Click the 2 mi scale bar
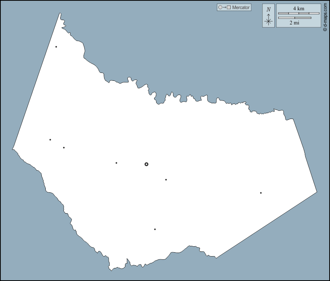 (x=295, y=18)
